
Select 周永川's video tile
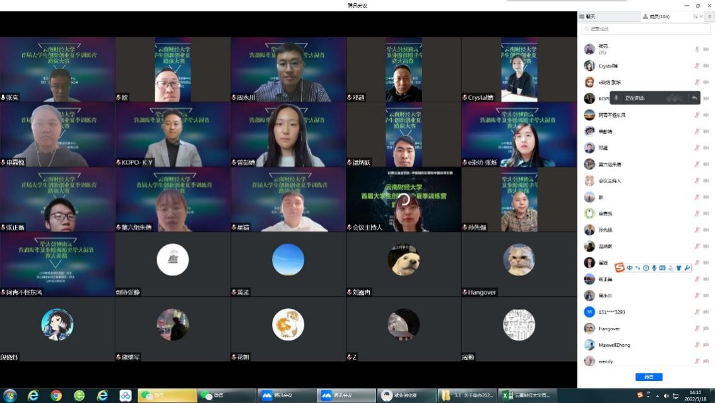click(288, 69)
